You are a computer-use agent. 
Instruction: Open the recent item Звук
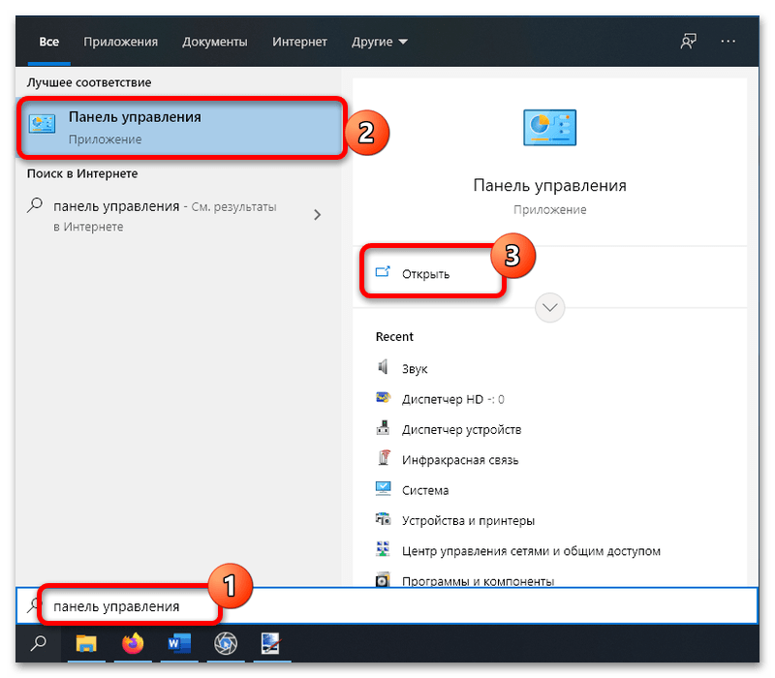pyautogui.click(x=415, y=369)
